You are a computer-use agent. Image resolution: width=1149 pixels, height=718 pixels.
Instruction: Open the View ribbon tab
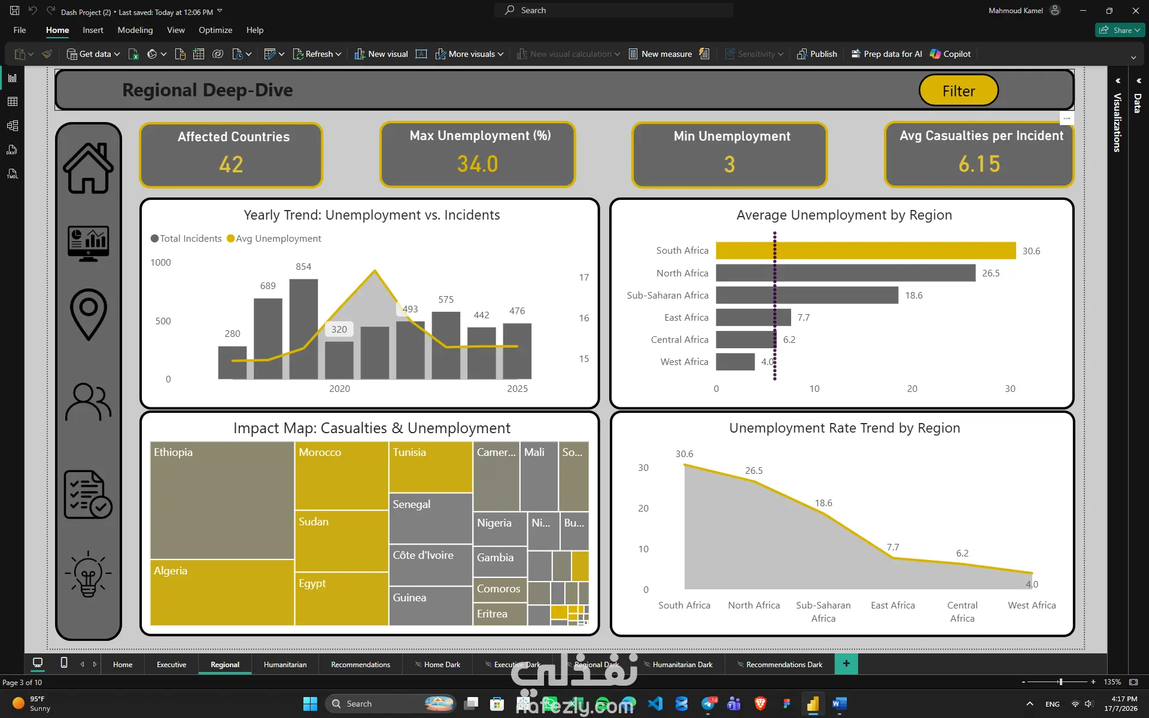(x=175, y=30)
